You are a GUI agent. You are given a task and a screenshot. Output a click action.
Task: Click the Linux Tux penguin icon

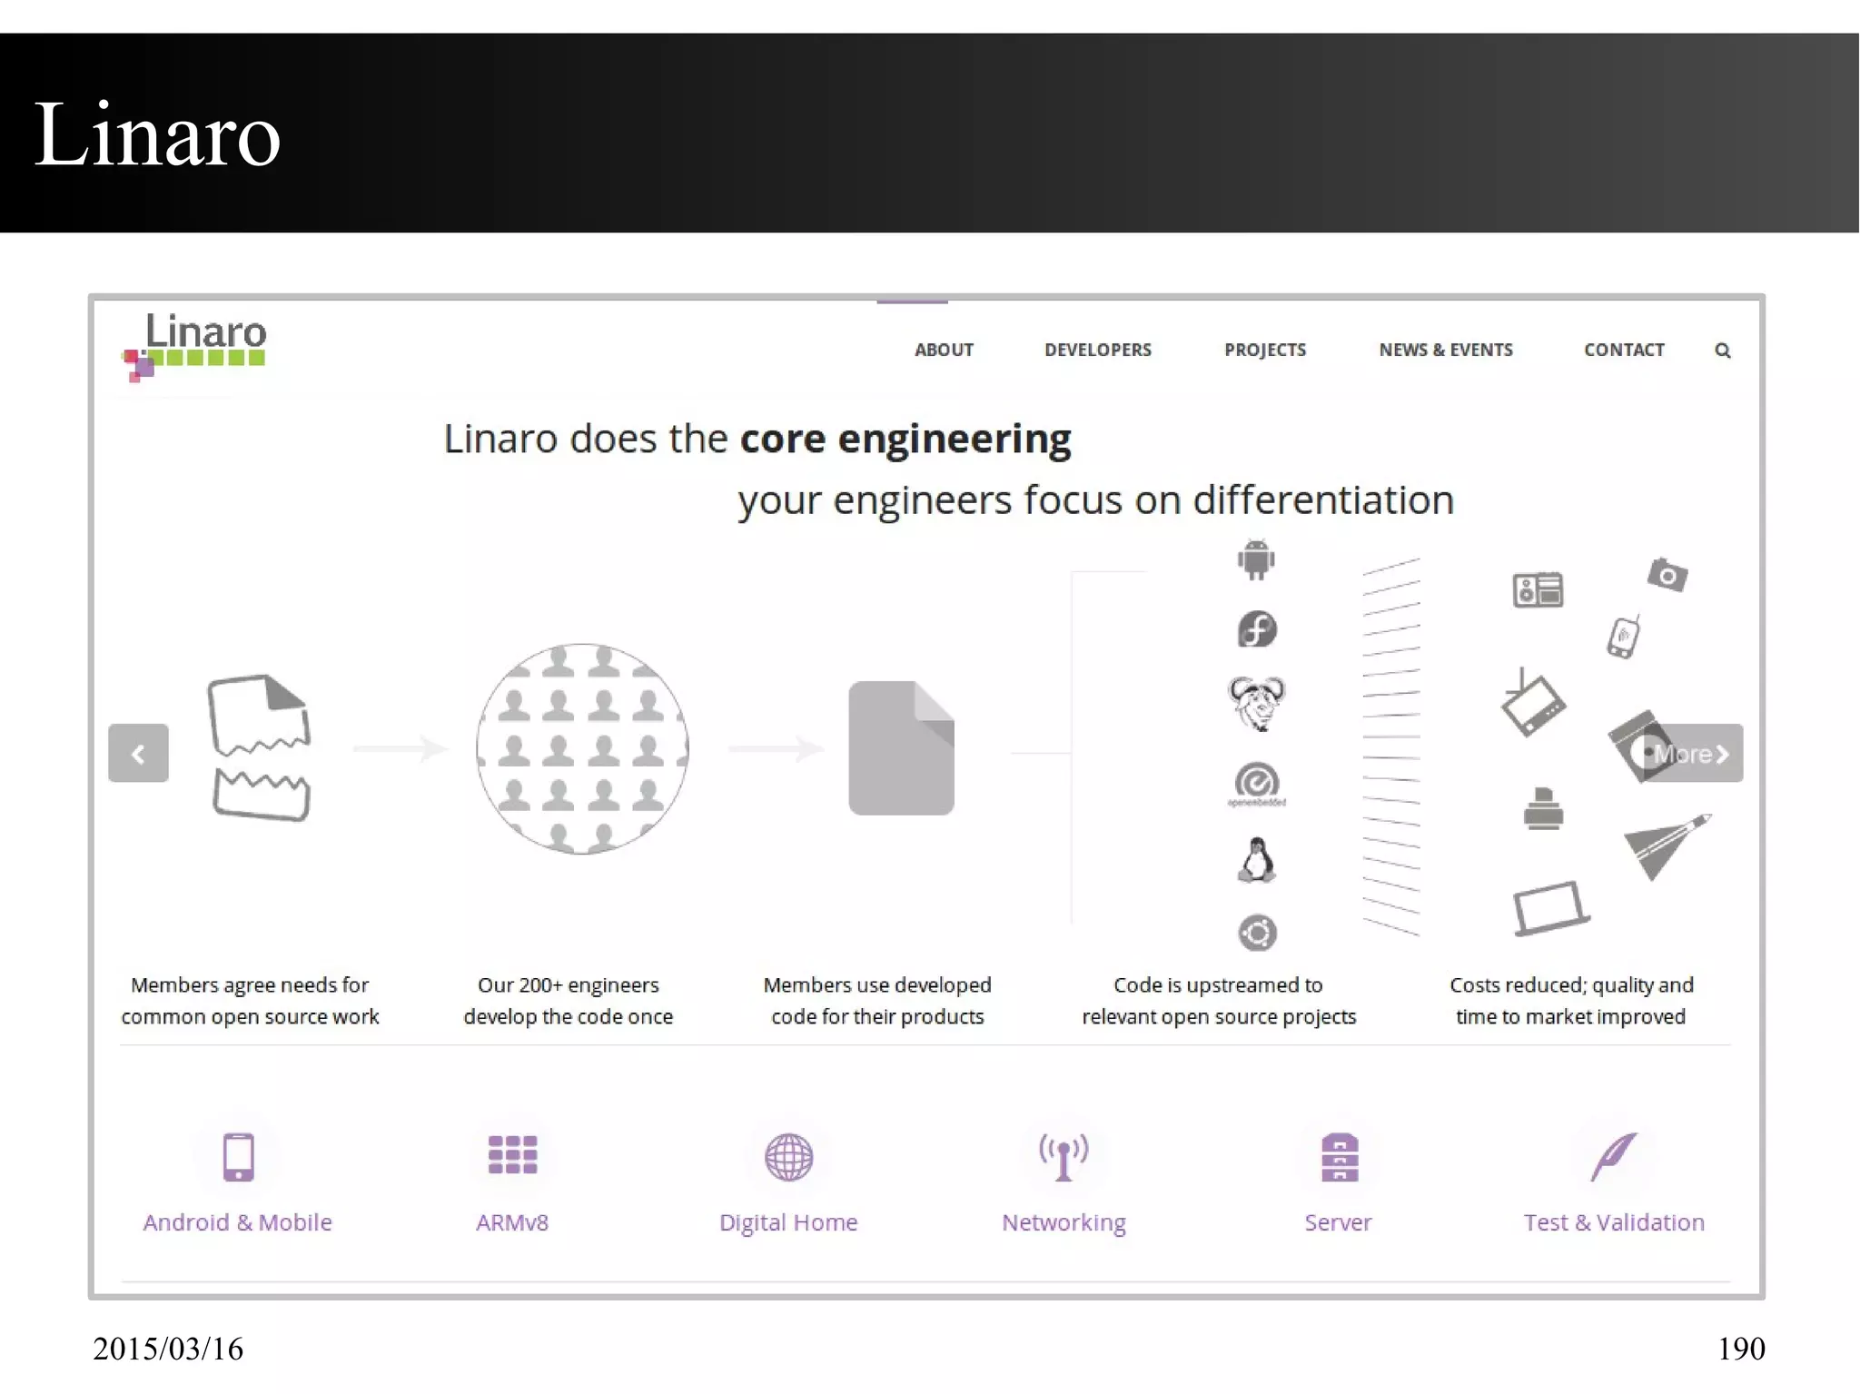pos(1257,860)
